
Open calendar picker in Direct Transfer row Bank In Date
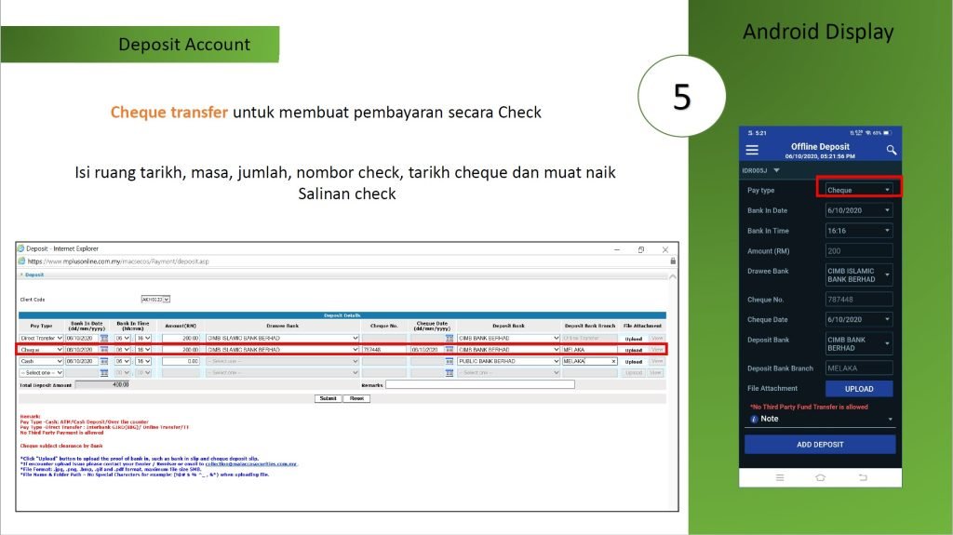point(104,338)
